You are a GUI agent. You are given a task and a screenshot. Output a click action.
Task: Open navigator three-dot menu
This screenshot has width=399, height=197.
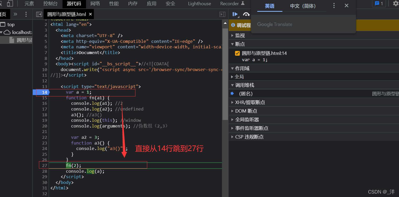click(26, 14)
